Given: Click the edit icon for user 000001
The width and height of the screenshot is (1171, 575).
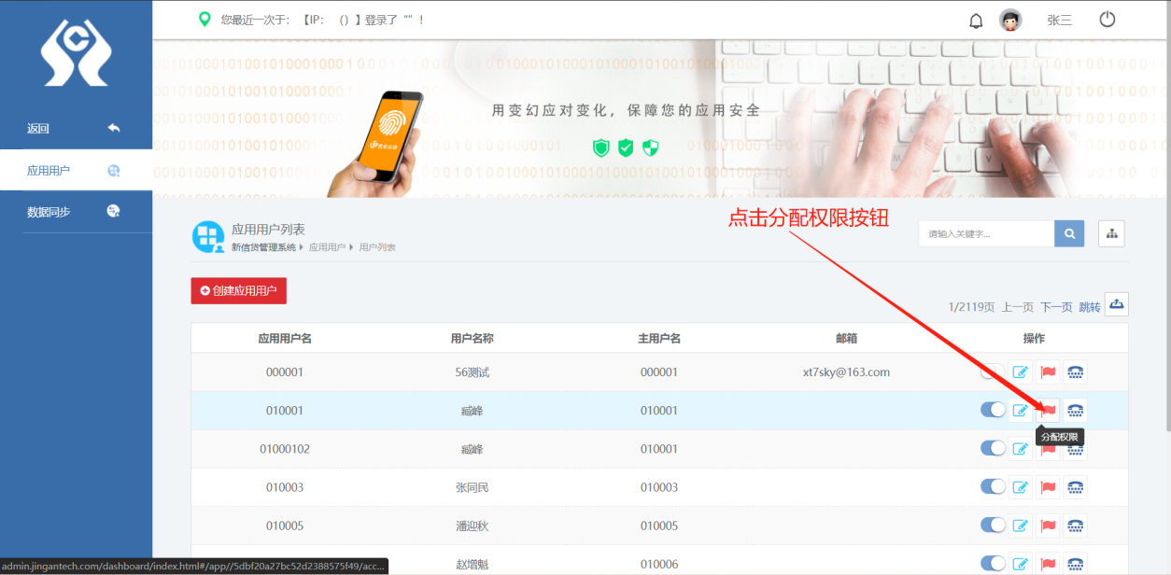Looking at the screenshot, I should tap(1021, 372).
